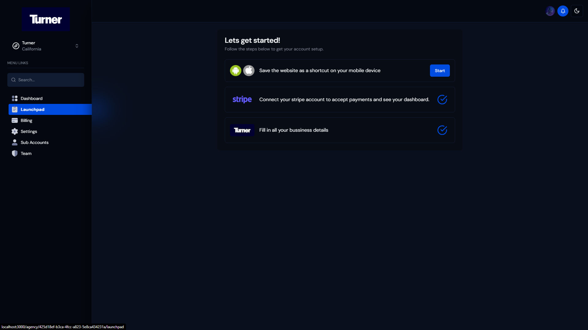Click the Team shield icon
The width and height of the screenshot is (588, 330).
tap(14, 153)
